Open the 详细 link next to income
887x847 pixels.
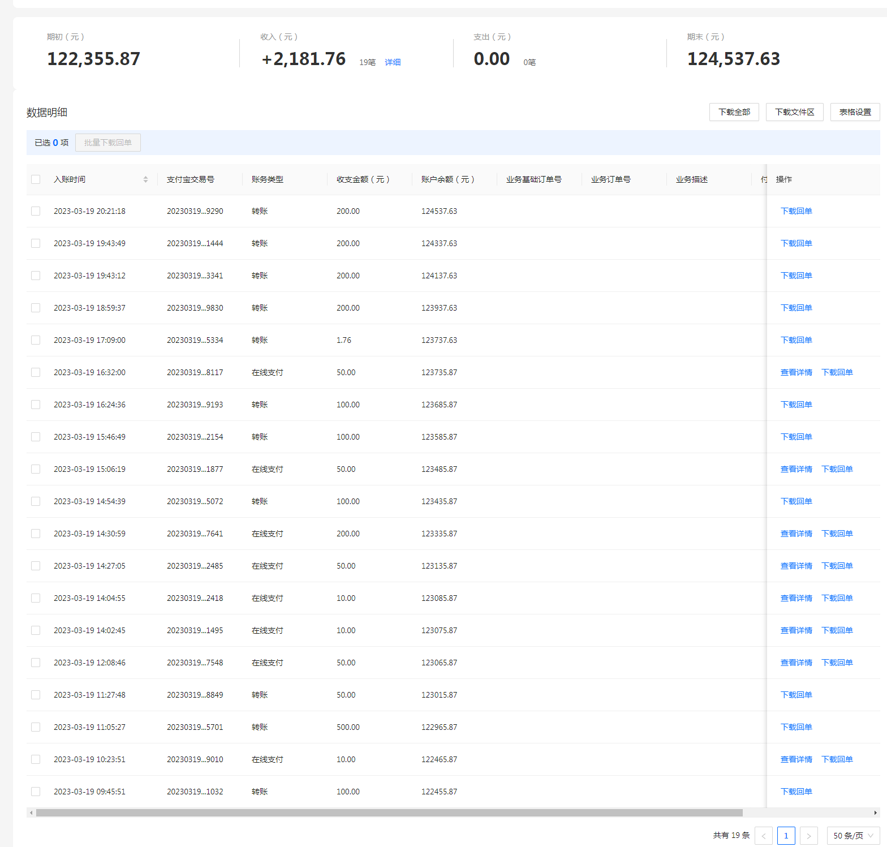point(393,62)
